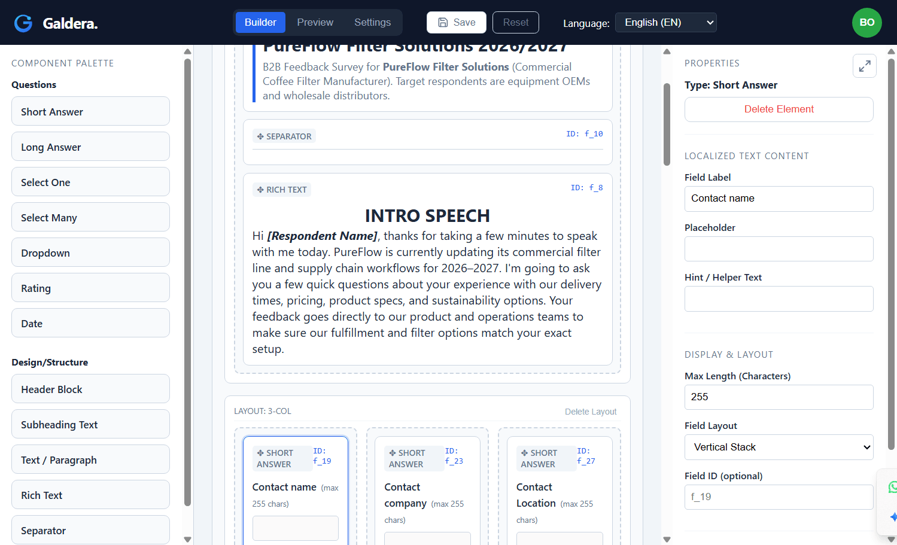Add a Select Many component
The image size is (897, 545).
(90, 217)
